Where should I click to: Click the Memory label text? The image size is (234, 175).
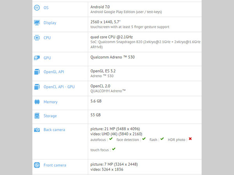point(50,102)
